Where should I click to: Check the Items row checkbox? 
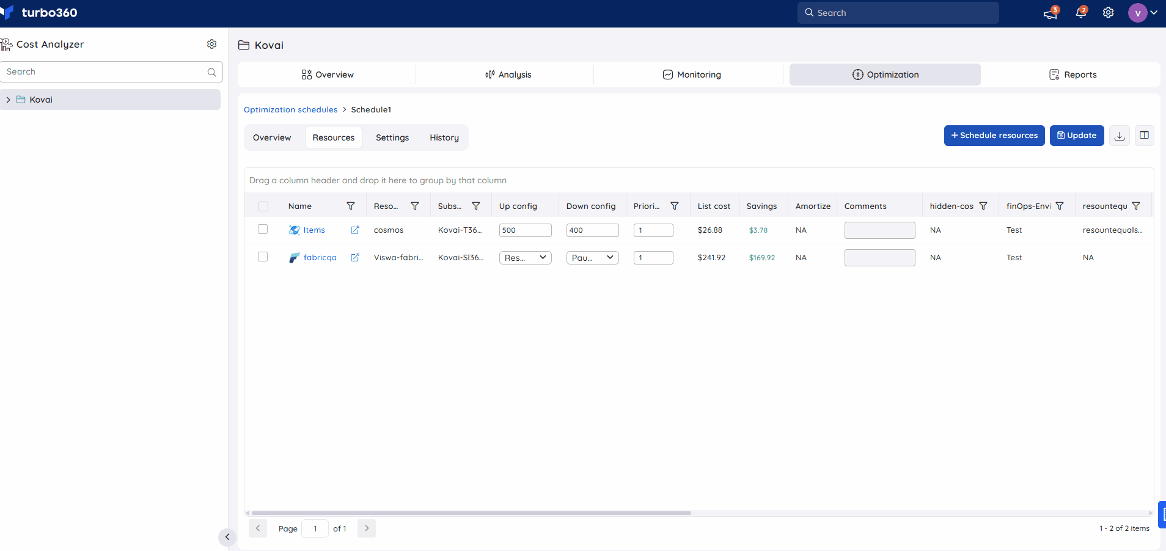pyautogui.click(x=263, y=229)
